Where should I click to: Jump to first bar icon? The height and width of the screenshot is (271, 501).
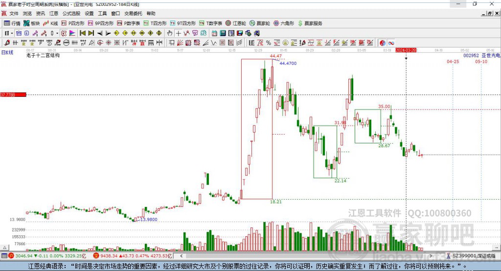(82, 33)
